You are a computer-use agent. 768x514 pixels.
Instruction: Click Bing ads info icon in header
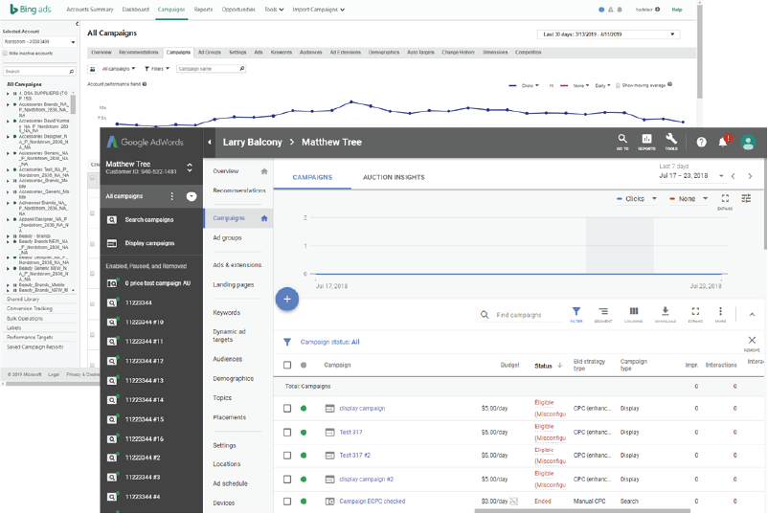(601, 10)
